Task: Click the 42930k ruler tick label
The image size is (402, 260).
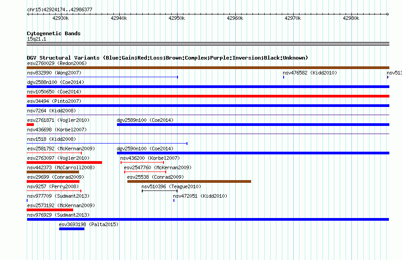Action: [x=61, y=18]
